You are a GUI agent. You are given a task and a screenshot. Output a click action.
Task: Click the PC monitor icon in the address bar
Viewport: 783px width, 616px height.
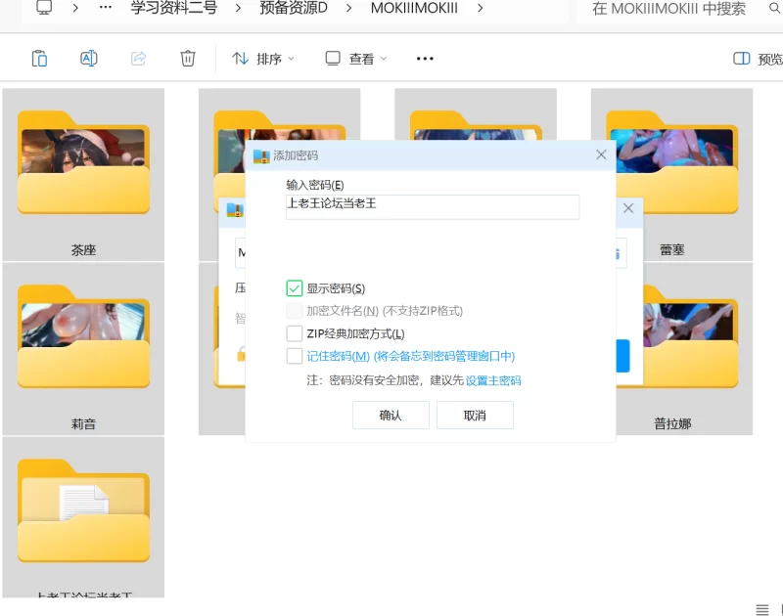(44, 8)
